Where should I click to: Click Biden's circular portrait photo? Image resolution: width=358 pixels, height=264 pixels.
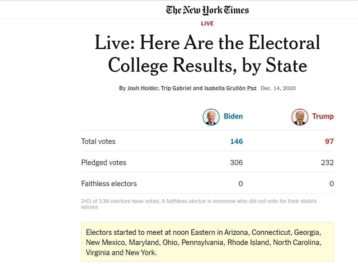pos(211,117)
